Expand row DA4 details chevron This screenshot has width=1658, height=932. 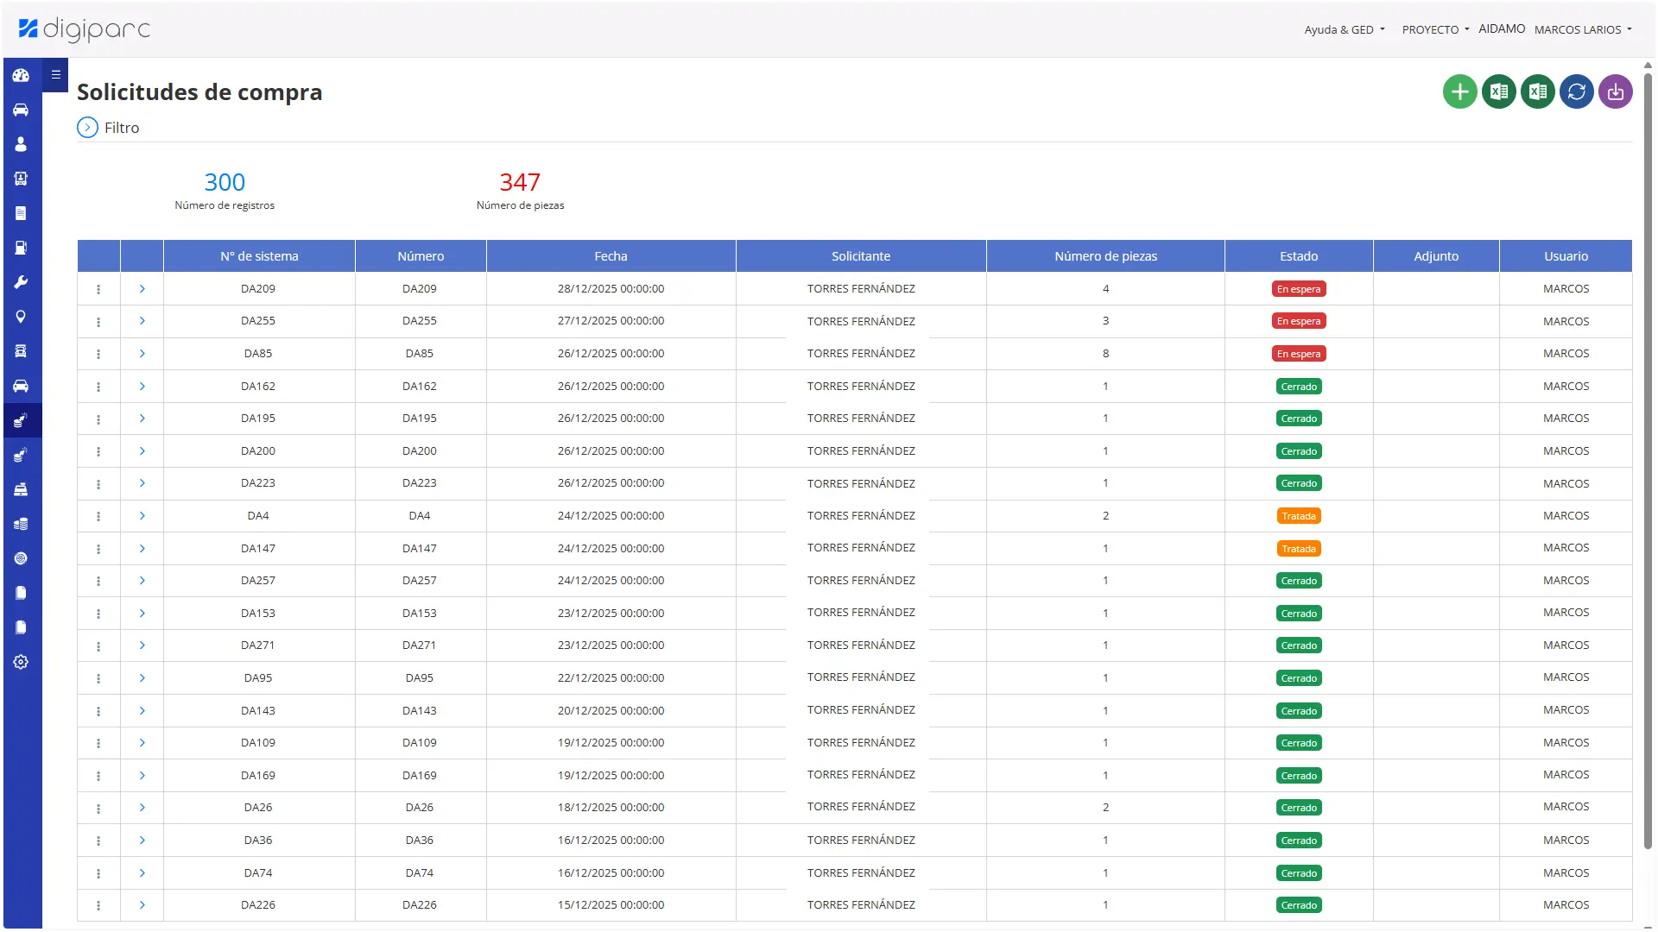(142, 516)
